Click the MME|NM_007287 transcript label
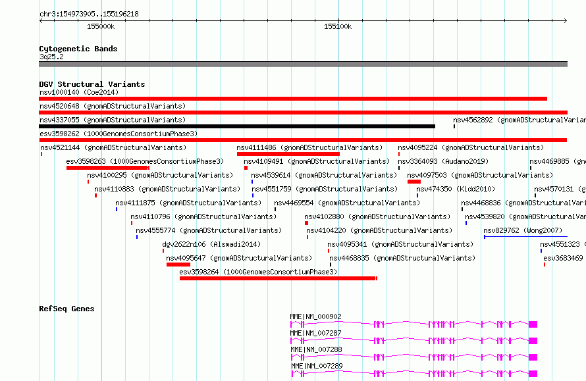 pyautogui.click(x=316, y=333)
